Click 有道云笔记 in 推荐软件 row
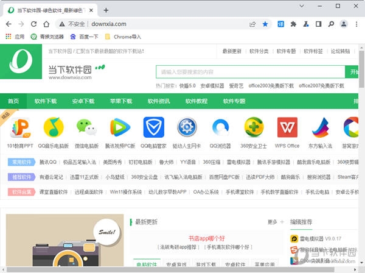 coord(51,177)
